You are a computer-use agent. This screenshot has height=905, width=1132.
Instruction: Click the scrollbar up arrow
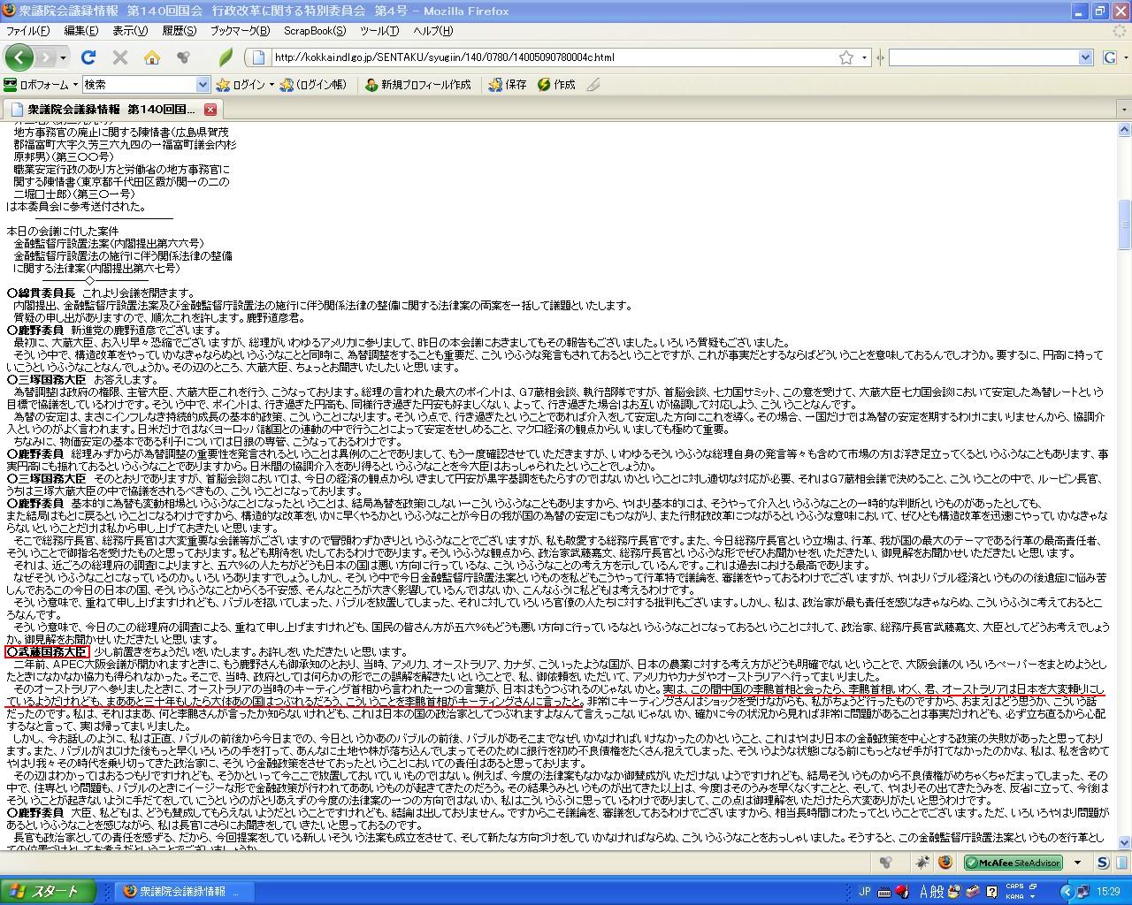point(1124,131)
